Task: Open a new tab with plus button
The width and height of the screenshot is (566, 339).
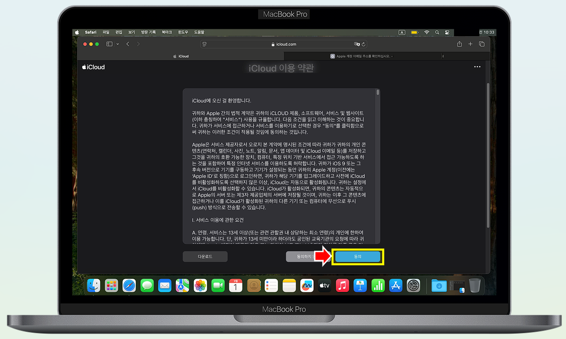Action: (x=470, y=44)
